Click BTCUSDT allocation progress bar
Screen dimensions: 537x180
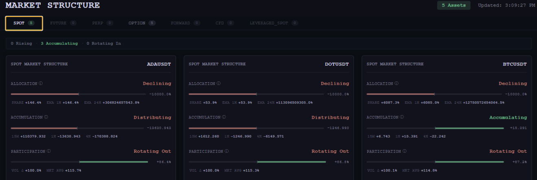point(434,94)
